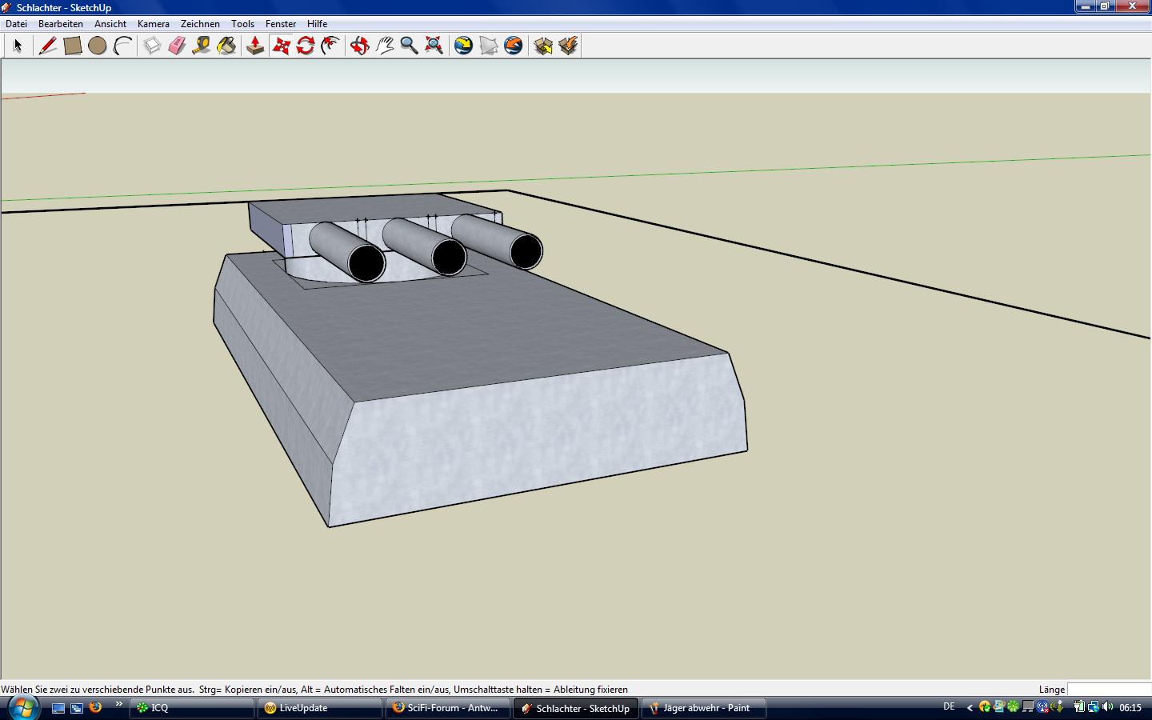
Task: Pick the Line pencil tool
Action: [47, 46]
